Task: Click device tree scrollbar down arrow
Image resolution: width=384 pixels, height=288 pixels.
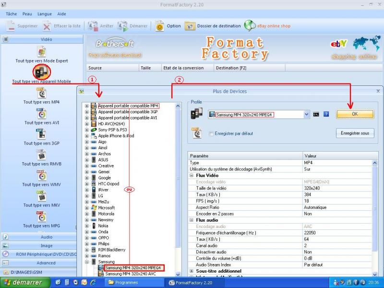Action: point(178,274)
